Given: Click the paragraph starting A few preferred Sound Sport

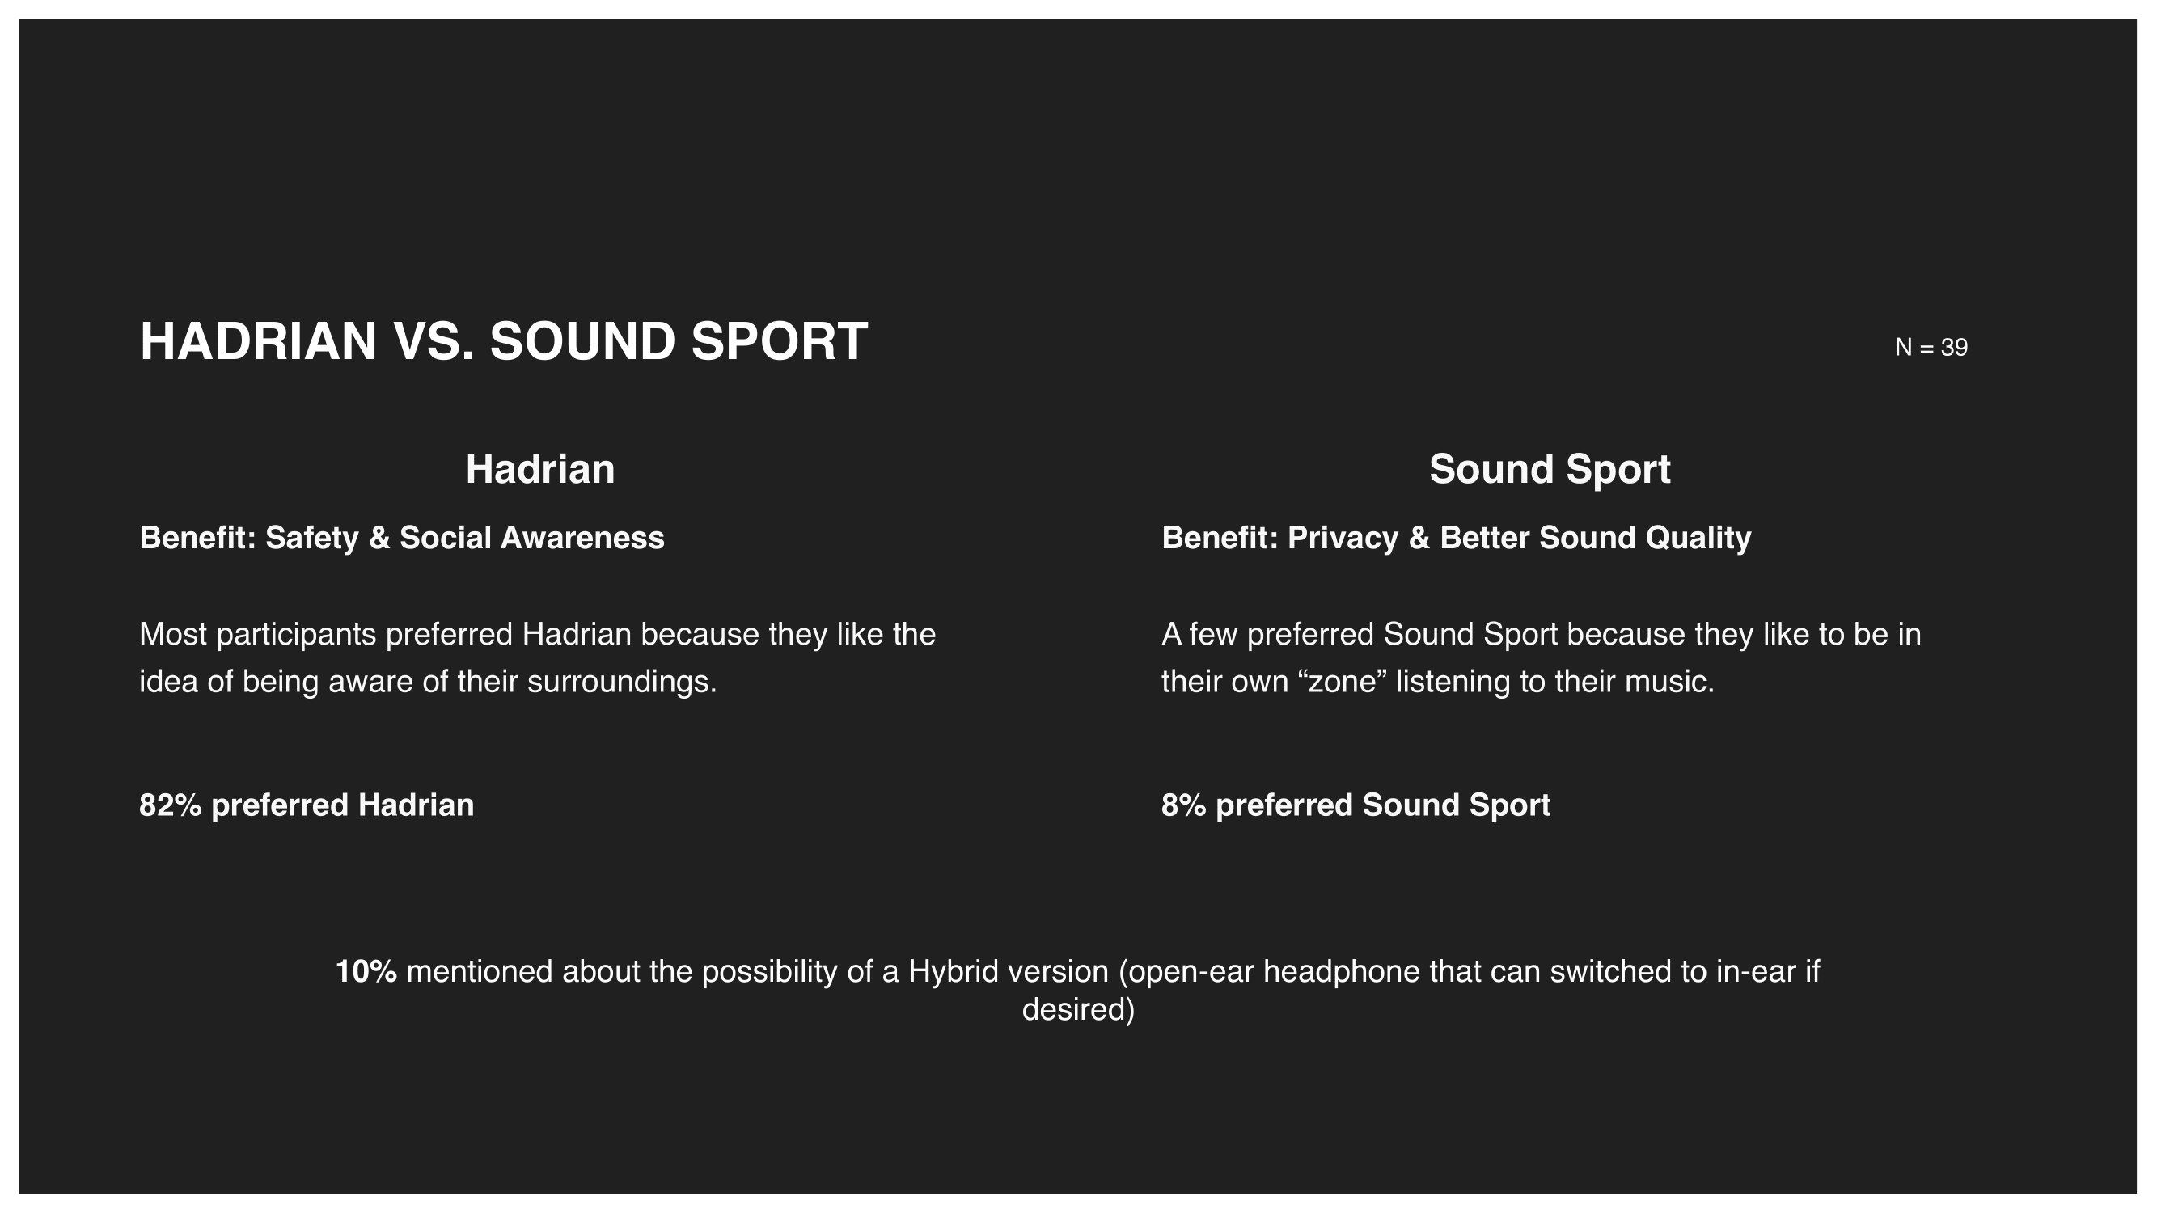Looking at the screenshot, I should click(x=1542, y=658).
